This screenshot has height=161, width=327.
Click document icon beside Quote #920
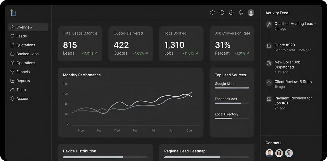point(269,46)
